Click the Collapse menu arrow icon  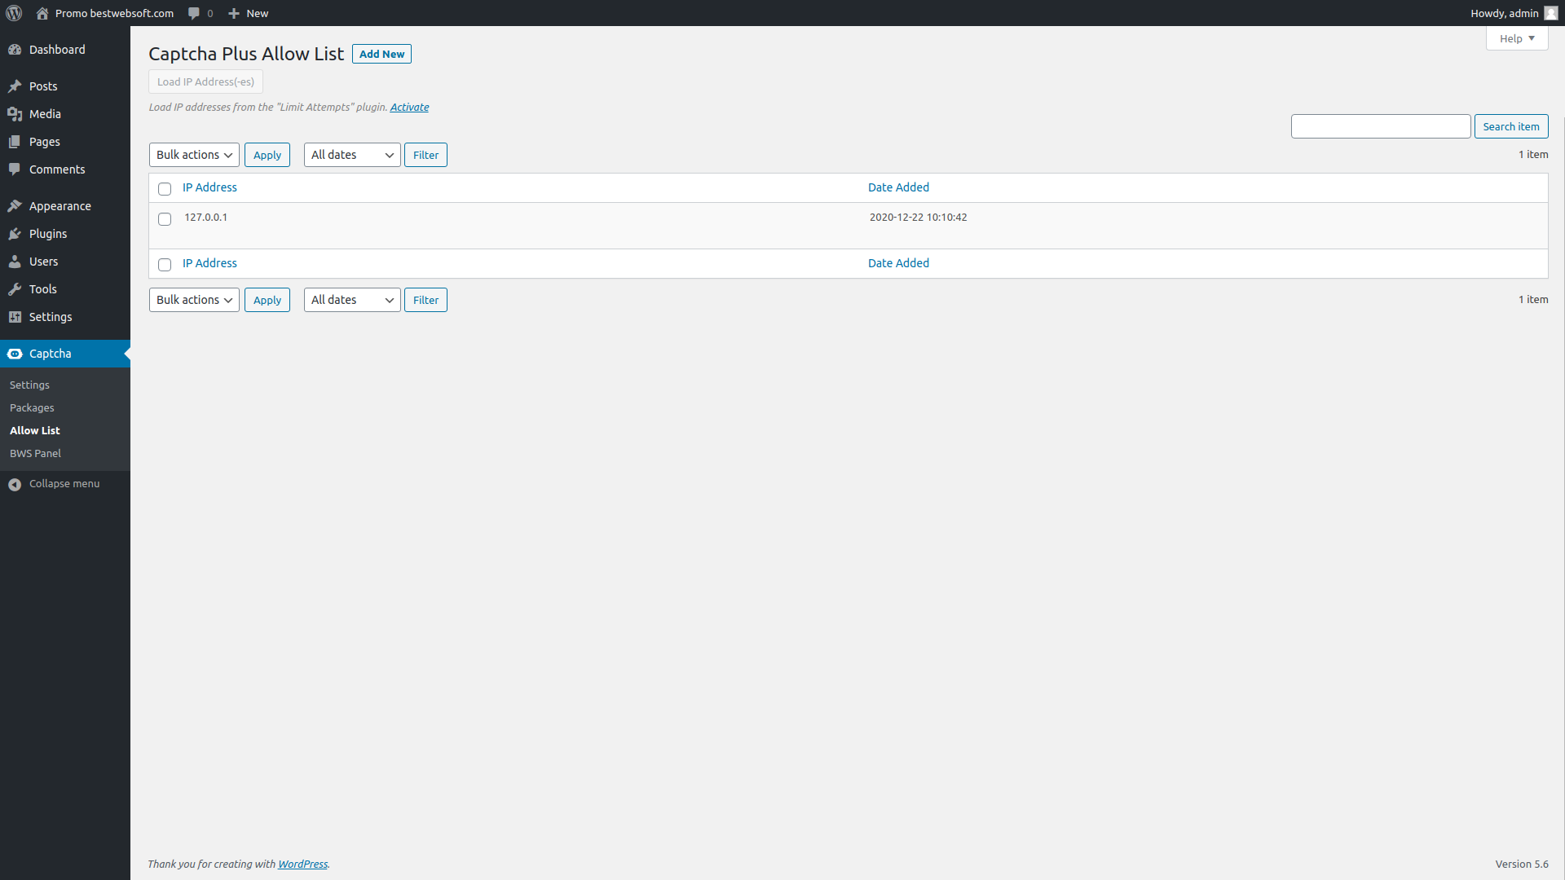(x=15, y=484)
